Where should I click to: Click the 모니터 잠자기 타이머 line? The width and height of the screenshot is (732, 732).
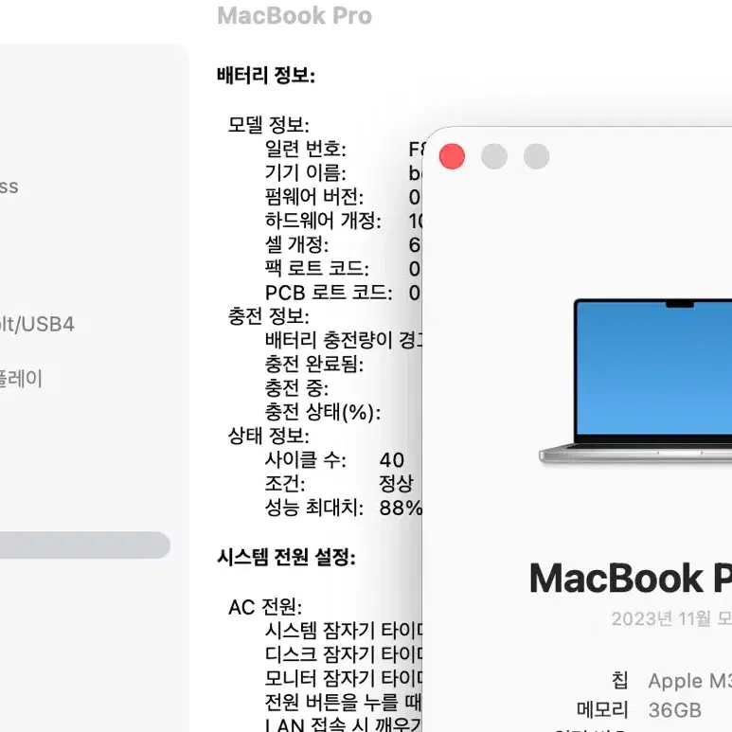click(x=343, y=678)
